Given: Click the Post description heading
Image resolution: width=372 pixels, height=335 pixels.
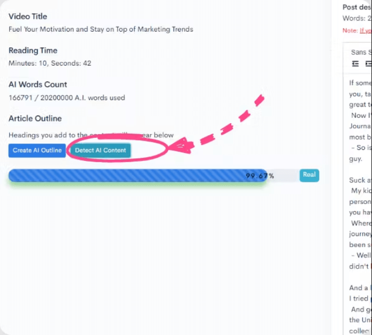Looking at the screenshot, I should coord(357,8).
